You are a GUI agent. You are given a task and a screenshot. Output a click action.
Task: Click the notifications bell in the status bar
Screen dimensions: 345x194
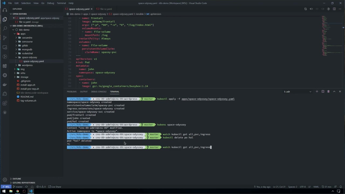pyautogui.click(x=340, y=187)
